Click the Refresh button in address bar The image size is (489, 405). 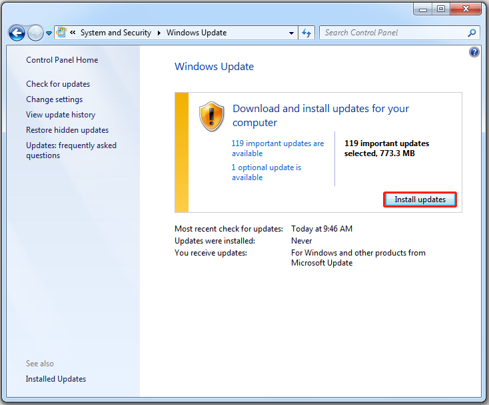click(306, 33)
